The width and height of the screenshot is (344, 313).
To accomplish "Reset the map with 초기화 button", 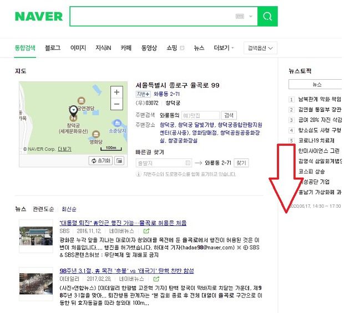I will point(100,161).
